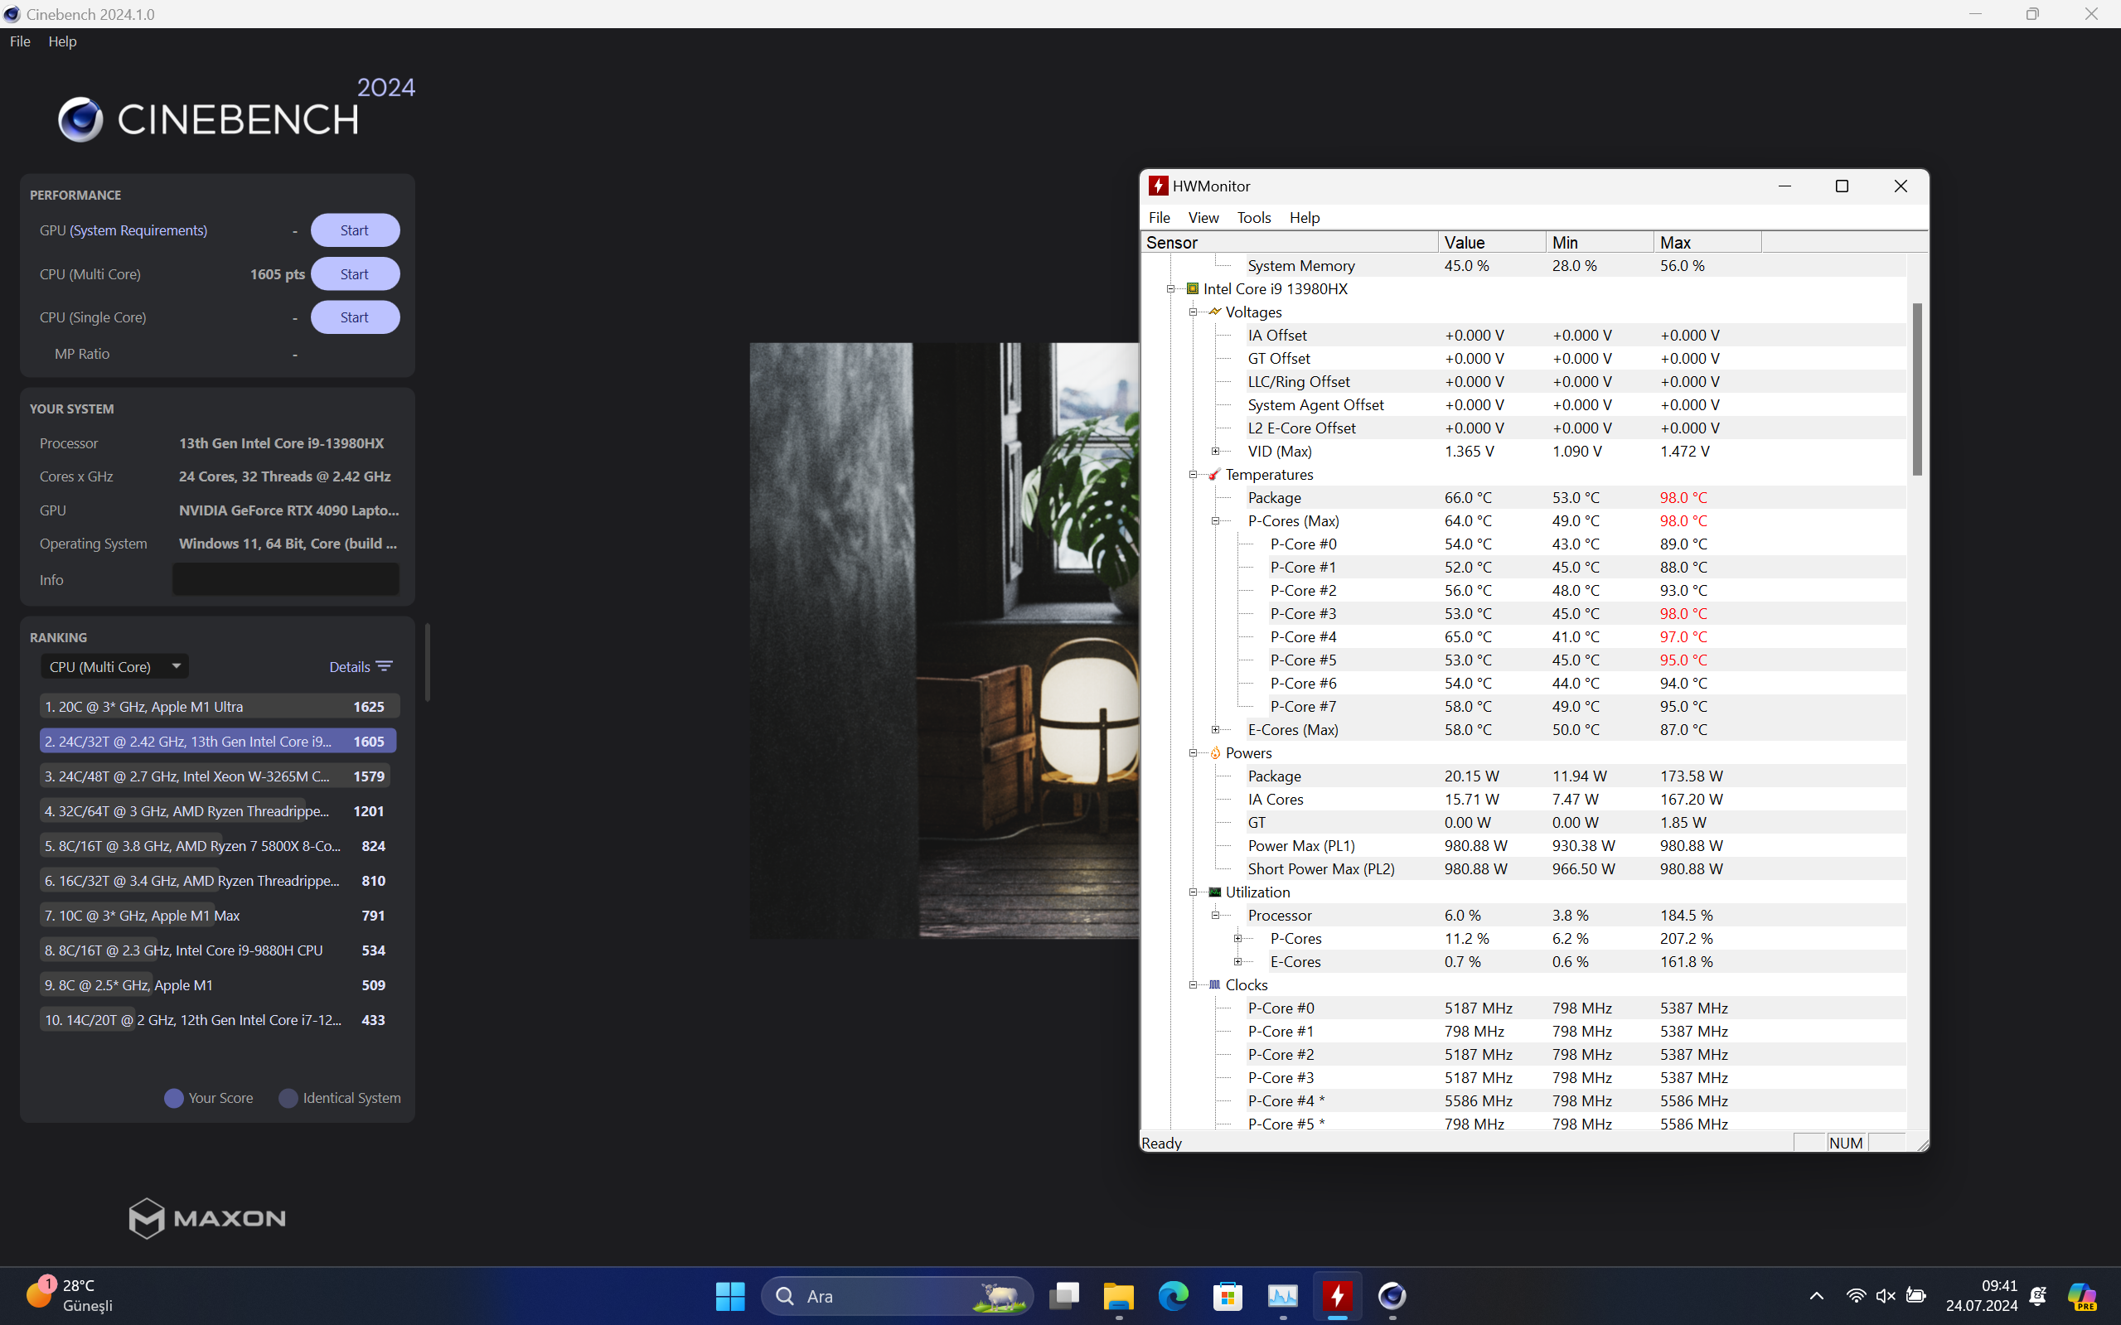Image resolution: width=2121 pixels, height=1325 pixels.
Task: Open the Wi-Fi network tray icon
Action: point(1856,1295)
